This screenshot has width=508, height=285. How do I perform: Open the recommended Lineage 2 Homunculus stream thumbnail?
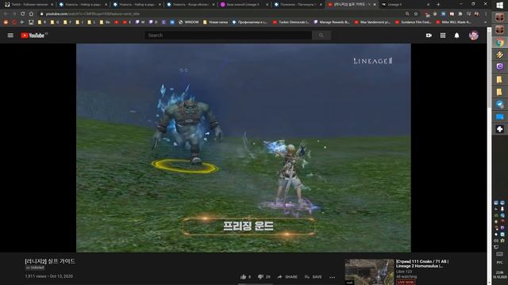[x=369, y=272]
